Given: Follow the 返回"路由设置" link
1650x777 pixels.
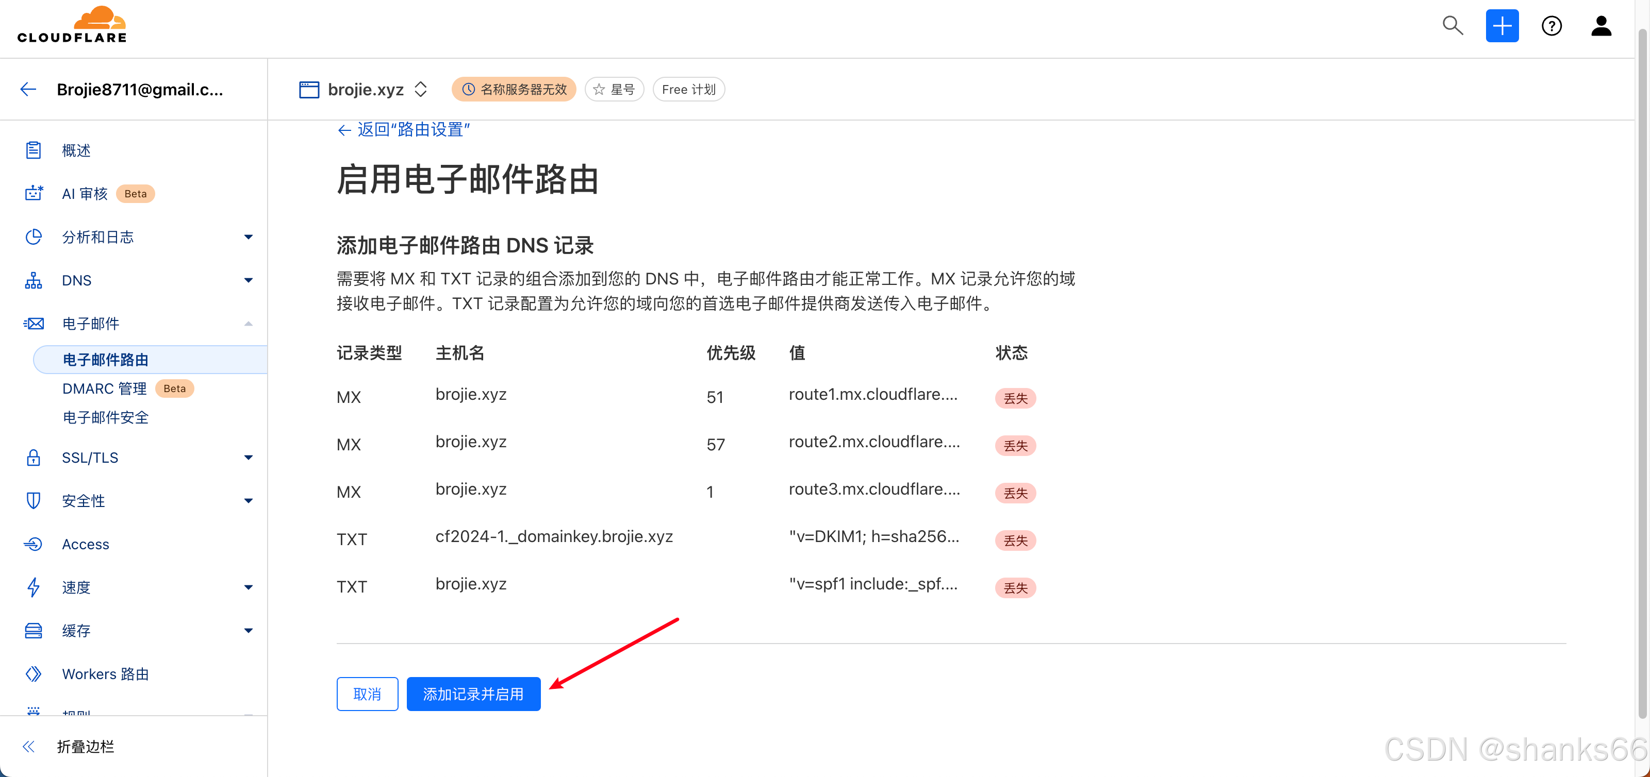Looking at the screenshot, I should click(x=404, y=130).
